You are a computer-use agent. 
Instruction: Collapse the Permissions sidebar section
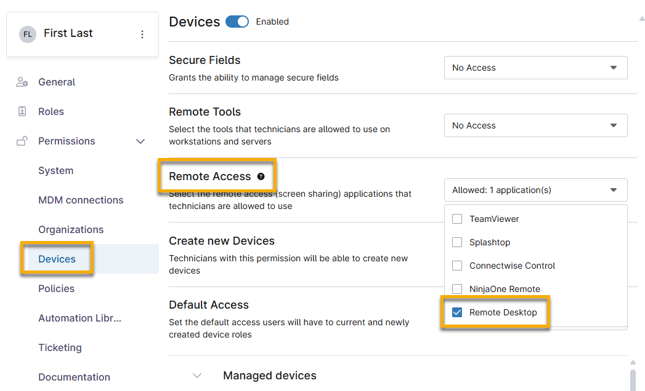[x=140, y=141]
